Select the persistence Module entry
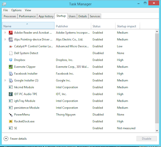The image size is (161, 147). [x=27, y=108]
